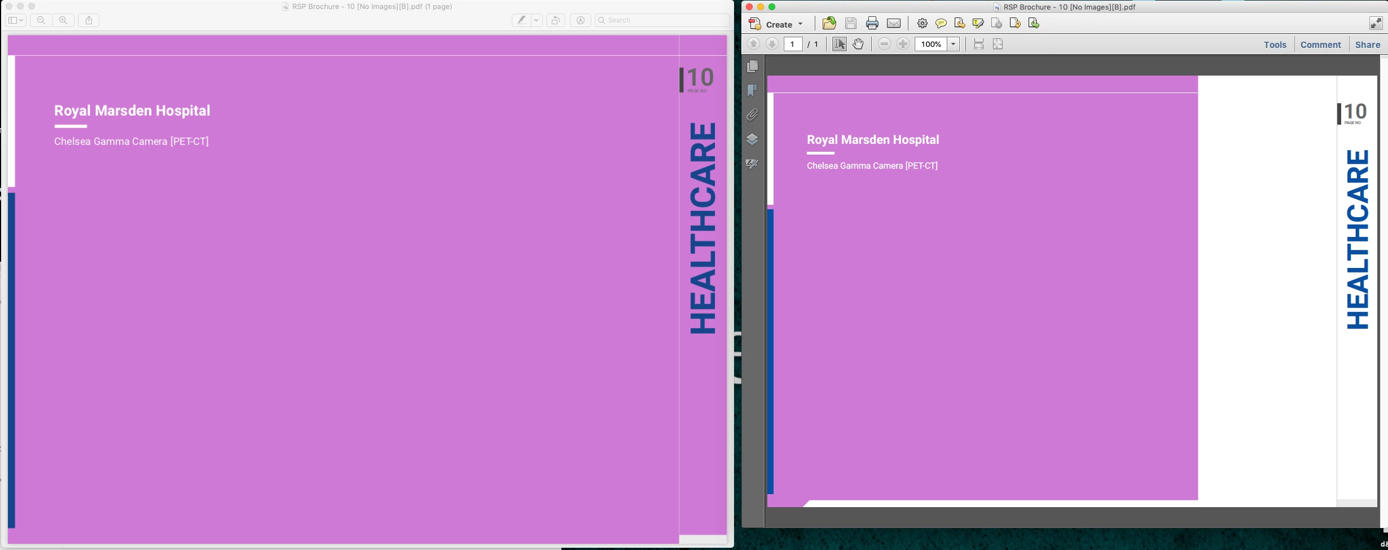Click 'Royal Marsden Hospital' heading in Acrobat

(873, 140)
